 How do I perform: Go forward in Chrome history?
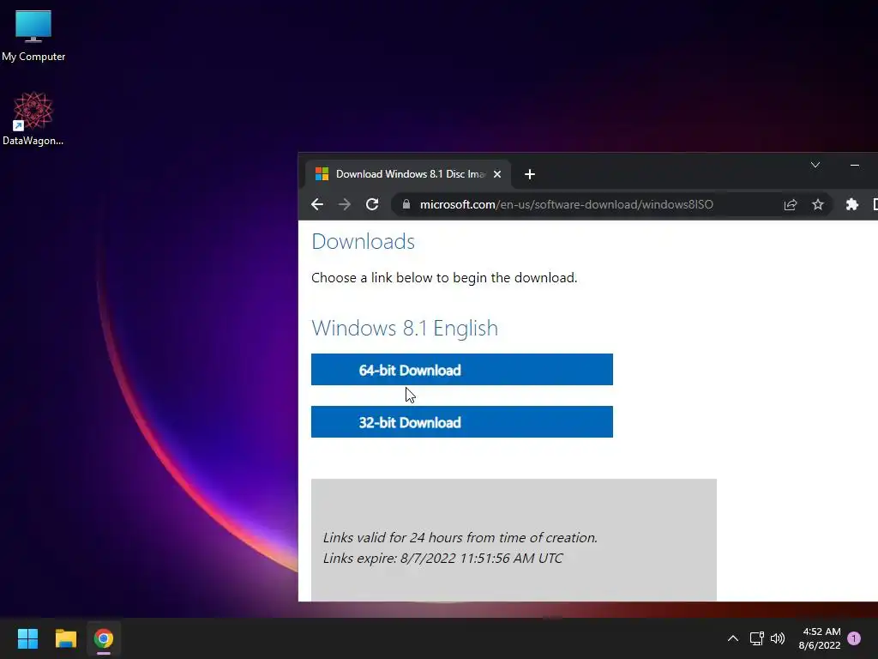pos(345,204)
